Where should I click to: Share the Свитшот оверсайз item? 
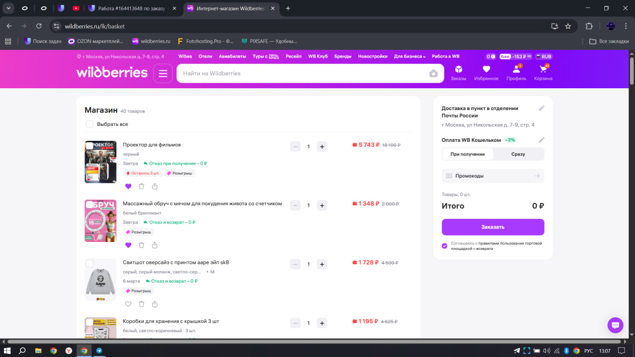click(x=155, y=304)
